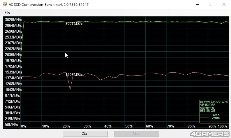
Task: Click the 1208MB/s axis label
Action: pyautogui.click(x=13, y=84)
